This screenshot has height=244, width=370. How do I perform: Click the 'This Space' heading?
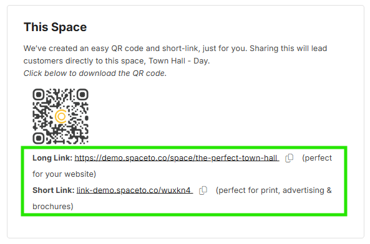coord(55,27)
